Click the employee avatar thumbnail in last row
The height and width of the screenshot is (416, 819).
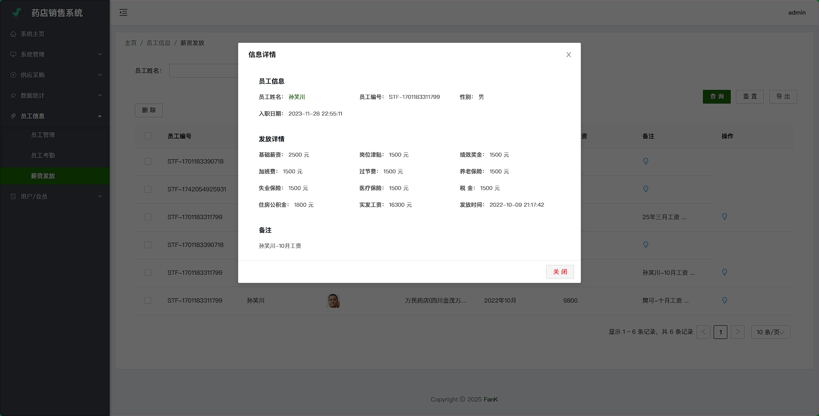tap(333, 300)
